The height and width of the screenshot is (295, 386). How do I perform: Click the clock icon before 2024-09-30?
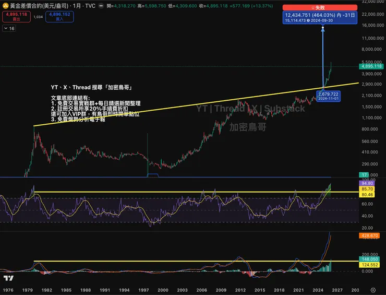308,20
